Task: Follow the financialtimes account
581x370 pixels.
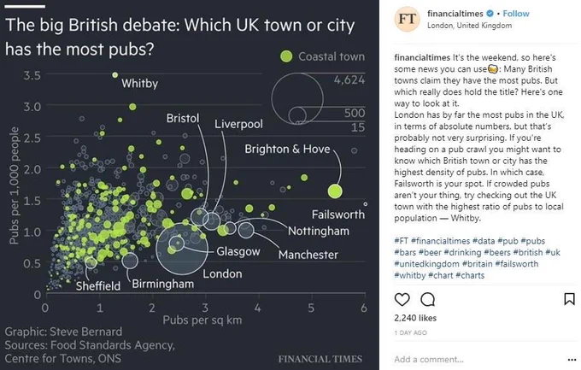Action: pos(516,14)
